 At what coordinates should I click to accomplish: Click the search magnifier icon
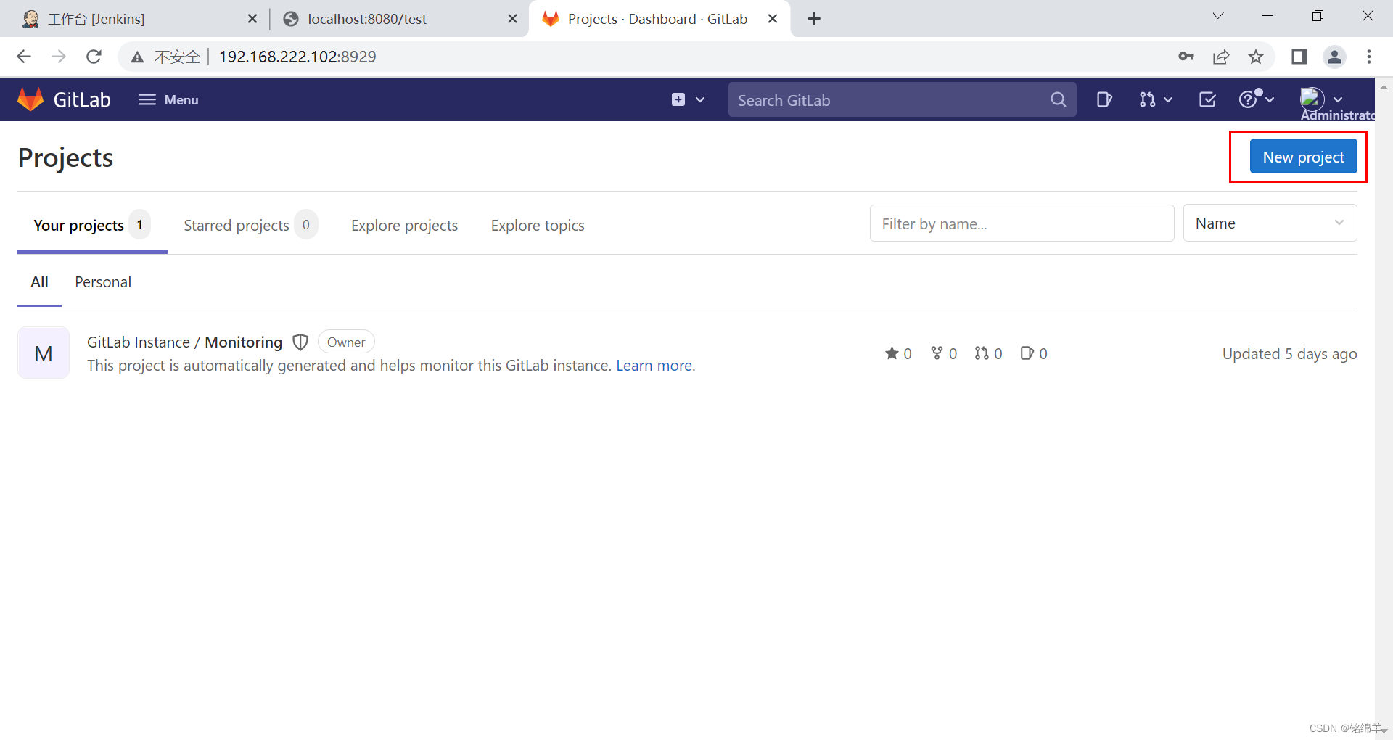point(1059,99)
